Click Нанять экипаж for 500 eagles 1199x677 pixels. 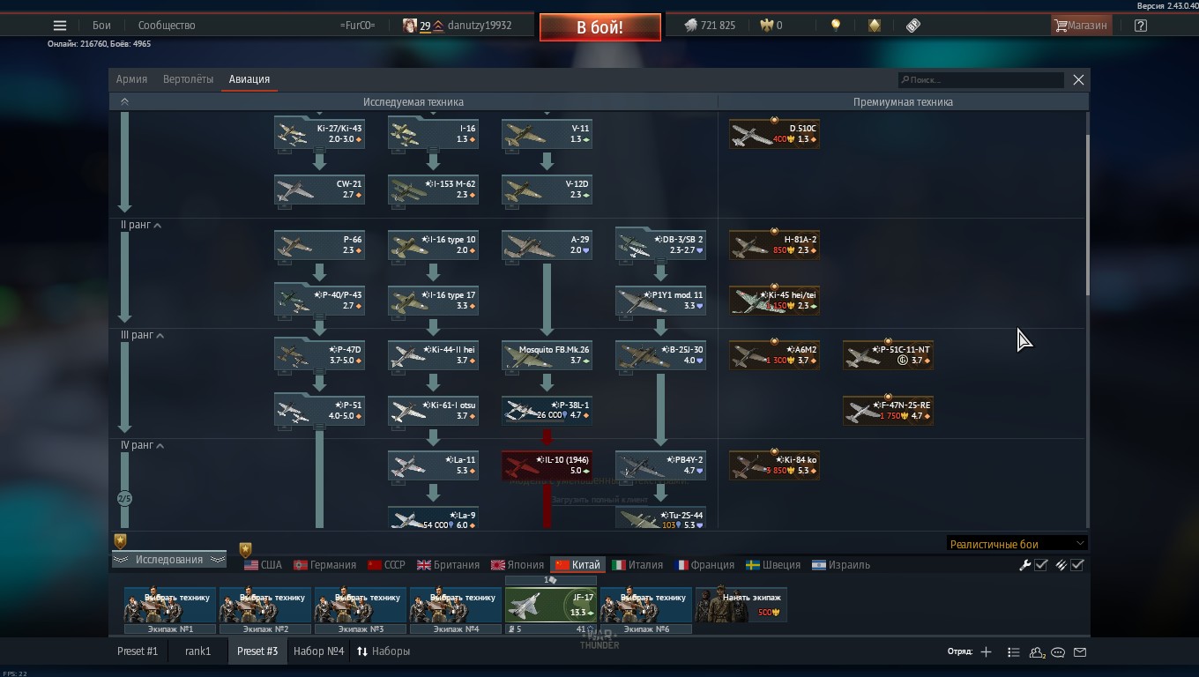[x=741, y=605]
